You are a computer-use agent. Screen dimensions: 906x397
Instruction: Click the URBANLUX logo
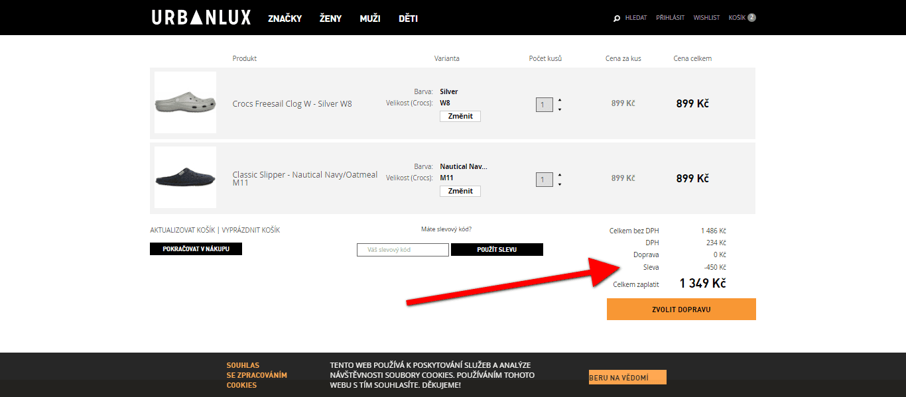201,18
